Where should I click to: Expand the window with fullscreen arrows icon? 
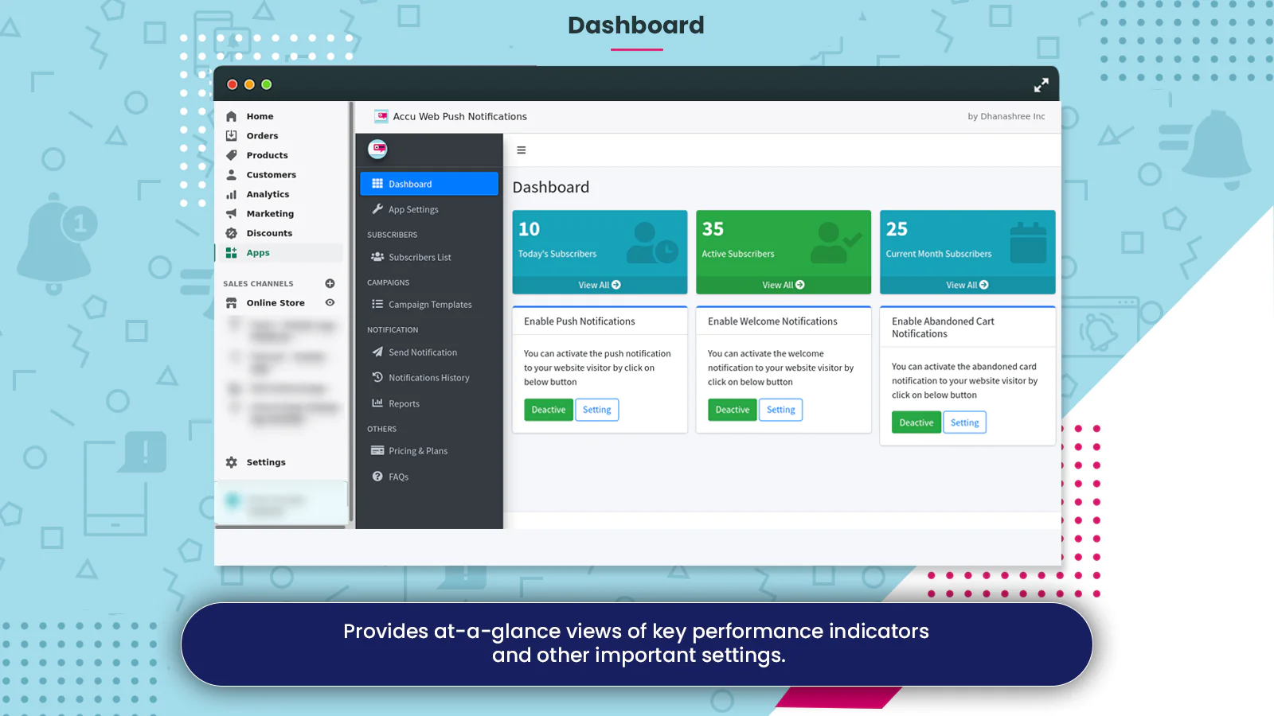pyautogui.click(x=1041, y=85)
